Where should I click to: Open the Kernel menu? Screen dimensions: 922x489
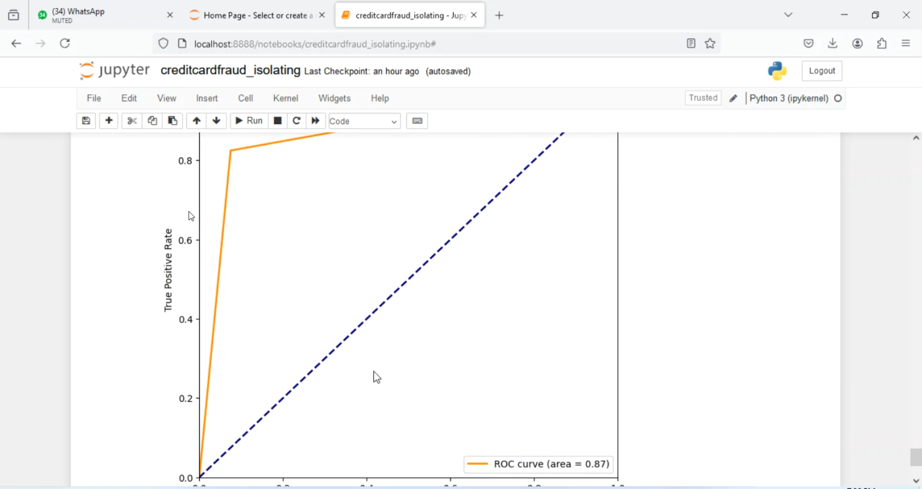coord(285,98)
